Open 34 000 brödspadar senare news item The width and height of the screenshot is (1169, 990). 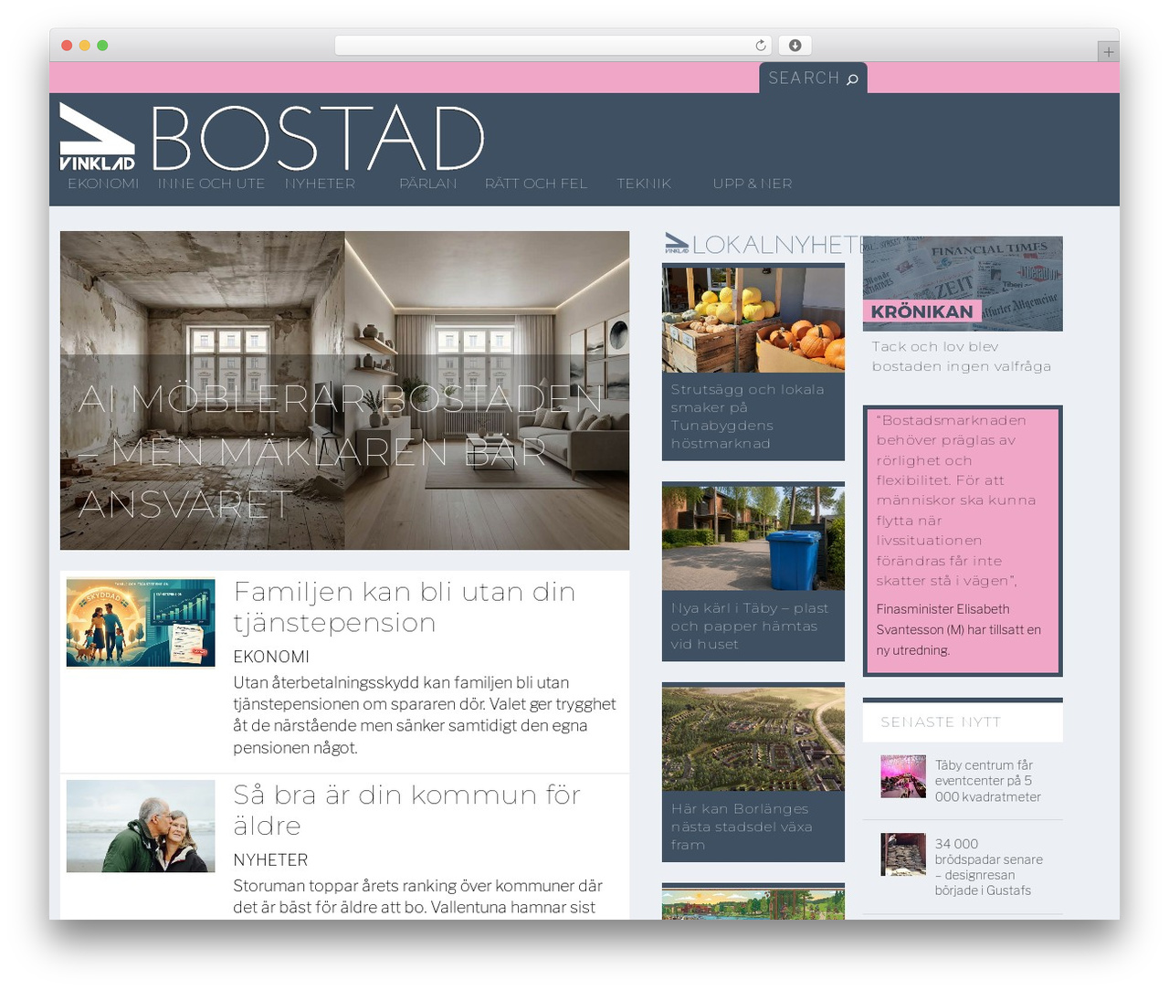click(x=988, y=867)
